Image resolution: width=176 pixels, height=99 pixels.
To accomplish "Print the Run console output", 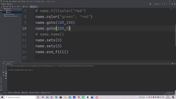I will (6, 76).
